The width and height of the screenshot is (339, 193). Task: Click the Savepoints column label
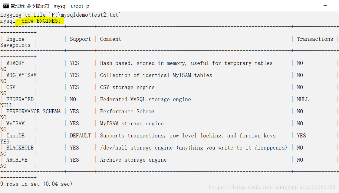[15, 45]
